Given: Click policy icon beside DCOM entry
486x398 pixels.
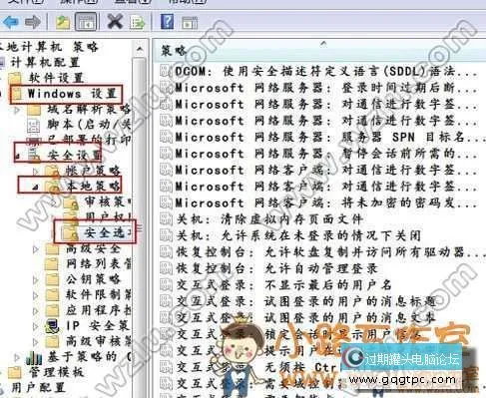Looking at the screenshot, I should point(166,71).
